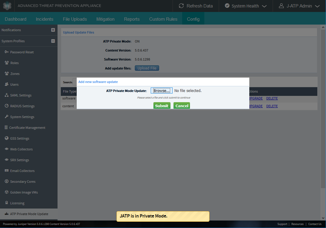Click the Content Version value 5.0.6.437
The image size is (326, 228).
141,50
